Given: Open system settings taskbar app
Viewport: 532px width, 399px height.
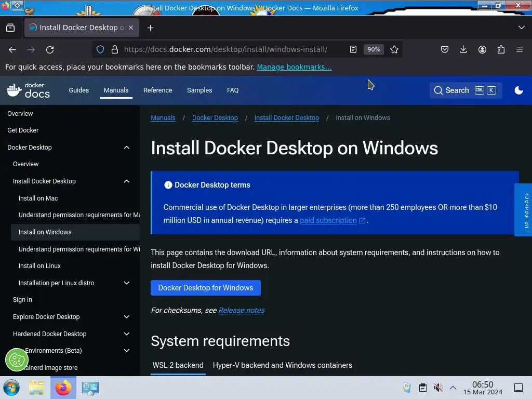Looking at the screenshot, I should pyautogui.click(x=90, y=388).
